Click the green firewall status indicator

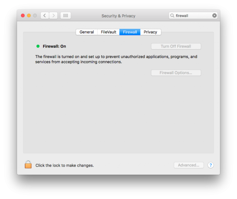pos(38,46)
